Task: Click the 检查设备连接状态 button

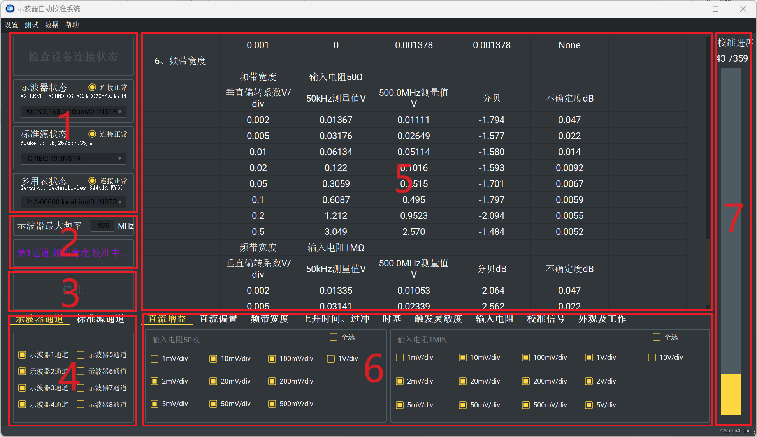Action: pyautogui.click(x=73, y=56)
